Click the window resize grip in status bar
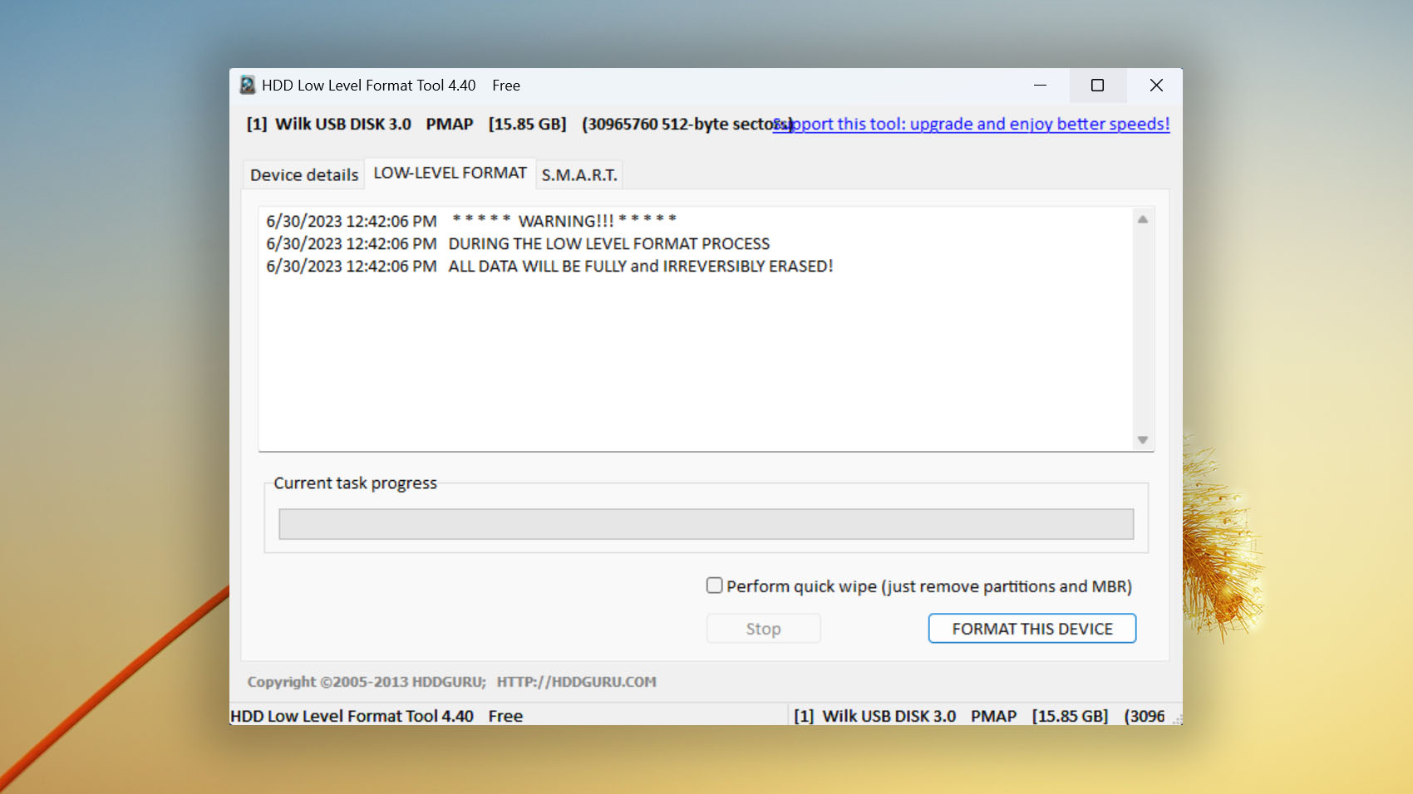This screenshot has width=1413, height=794. pyautogui.click(x=1177, y=719)
